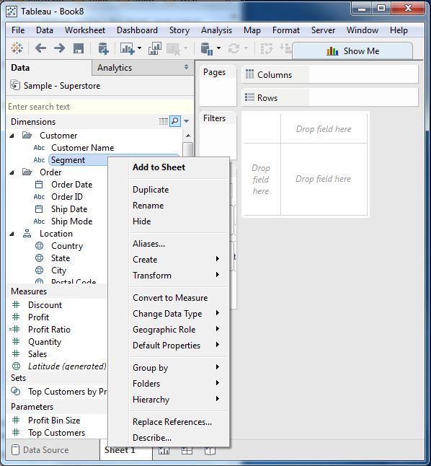
Task: Collapse the Customer folder
Action: (12, 136)
